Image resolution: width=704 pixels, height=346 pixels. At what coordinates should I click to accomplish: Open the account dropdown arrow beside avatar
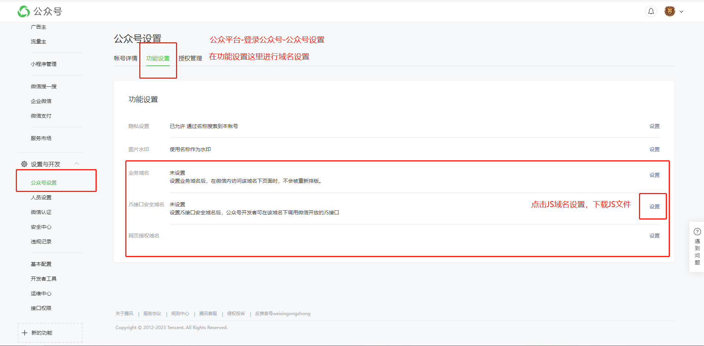click(x=681, y=12)
